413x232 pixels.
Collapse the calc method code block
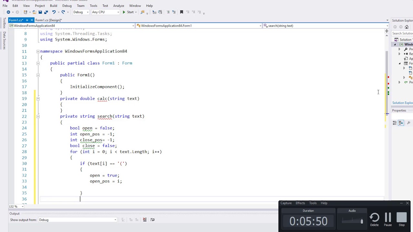pos(38,99)
